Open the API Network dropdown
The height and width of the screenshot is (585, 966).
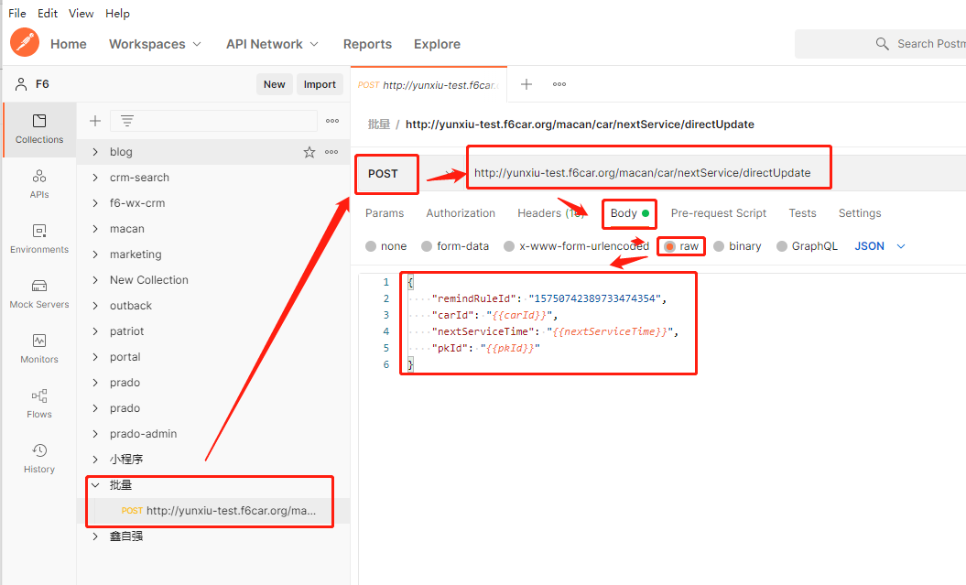tap(272, 44)
